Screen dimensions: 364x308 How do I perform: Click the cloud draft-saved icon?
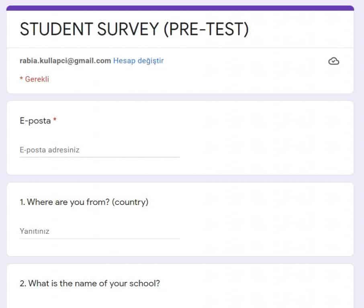[333, 61]
